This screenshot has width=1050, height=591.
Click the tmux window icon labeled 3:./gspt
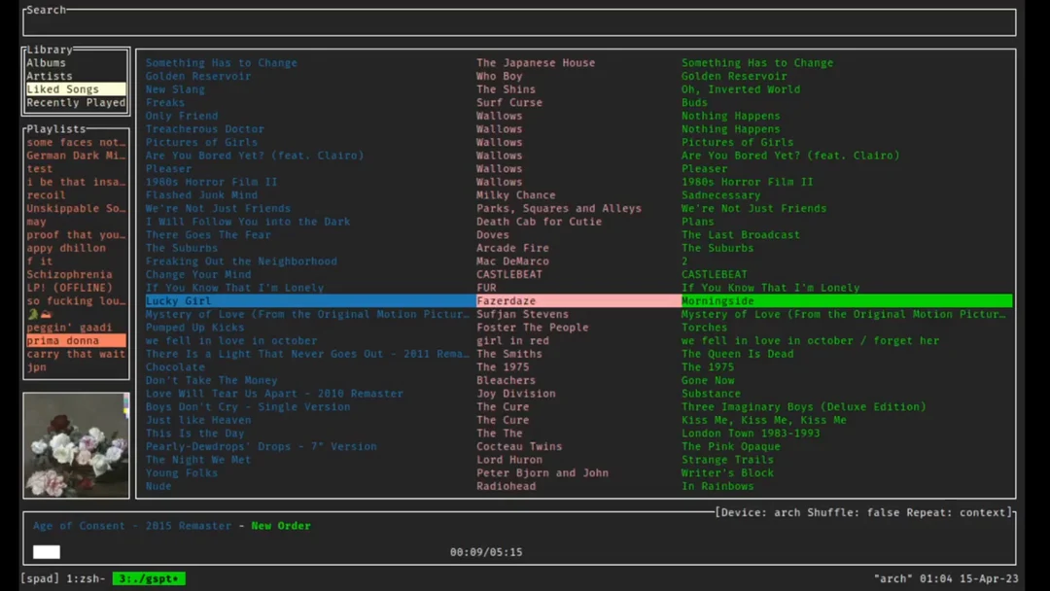click(x=148, y=577)
